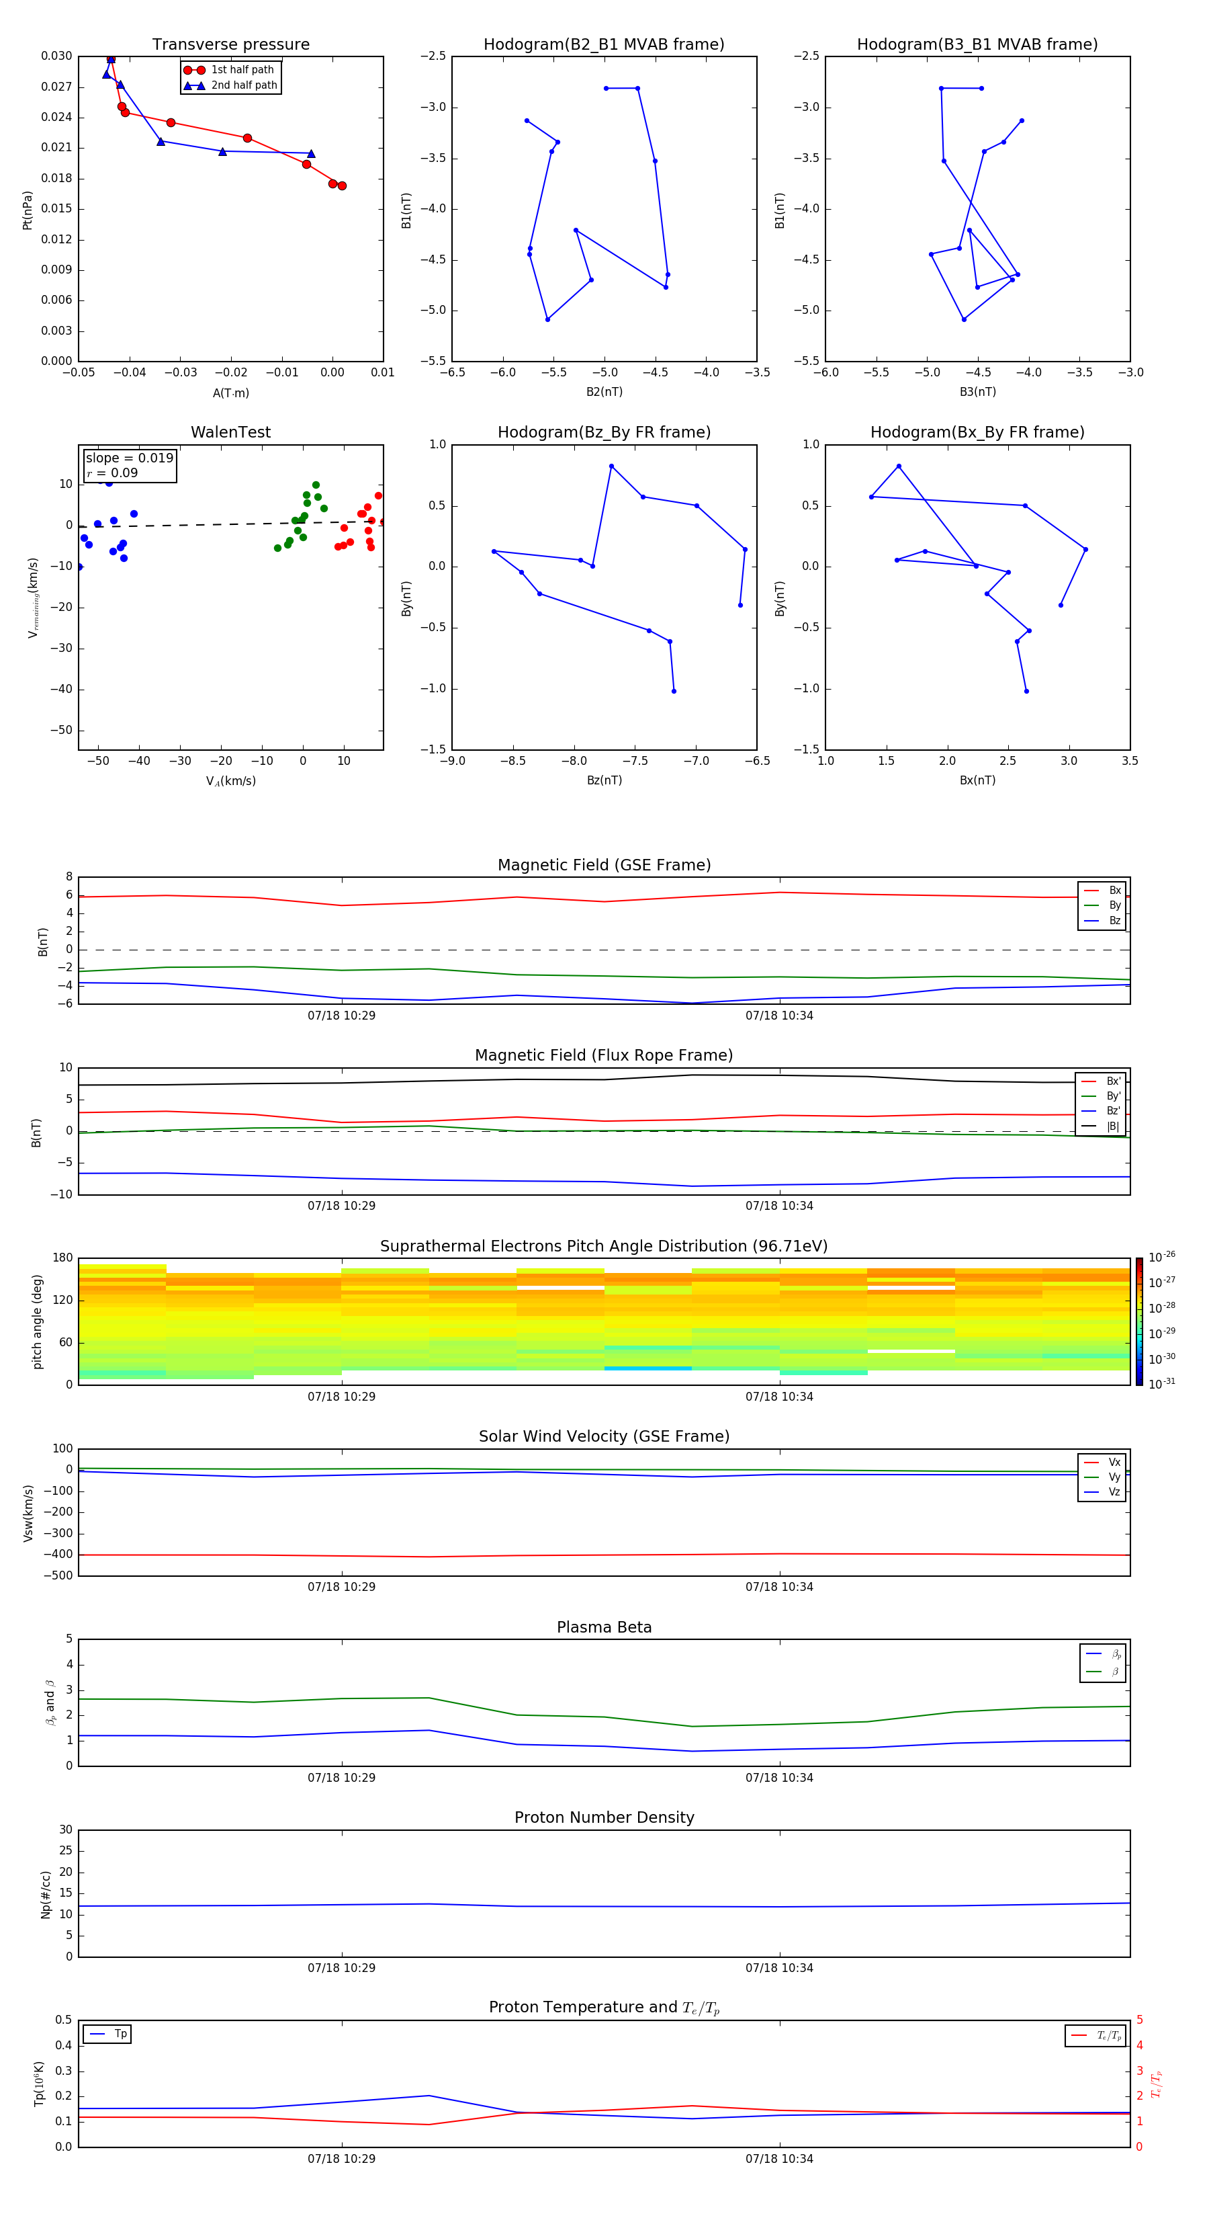Click the βp legend entry in Plasma Beta
The width and height of the screenshot is (1209, 2218).
pos(1104,1654)
